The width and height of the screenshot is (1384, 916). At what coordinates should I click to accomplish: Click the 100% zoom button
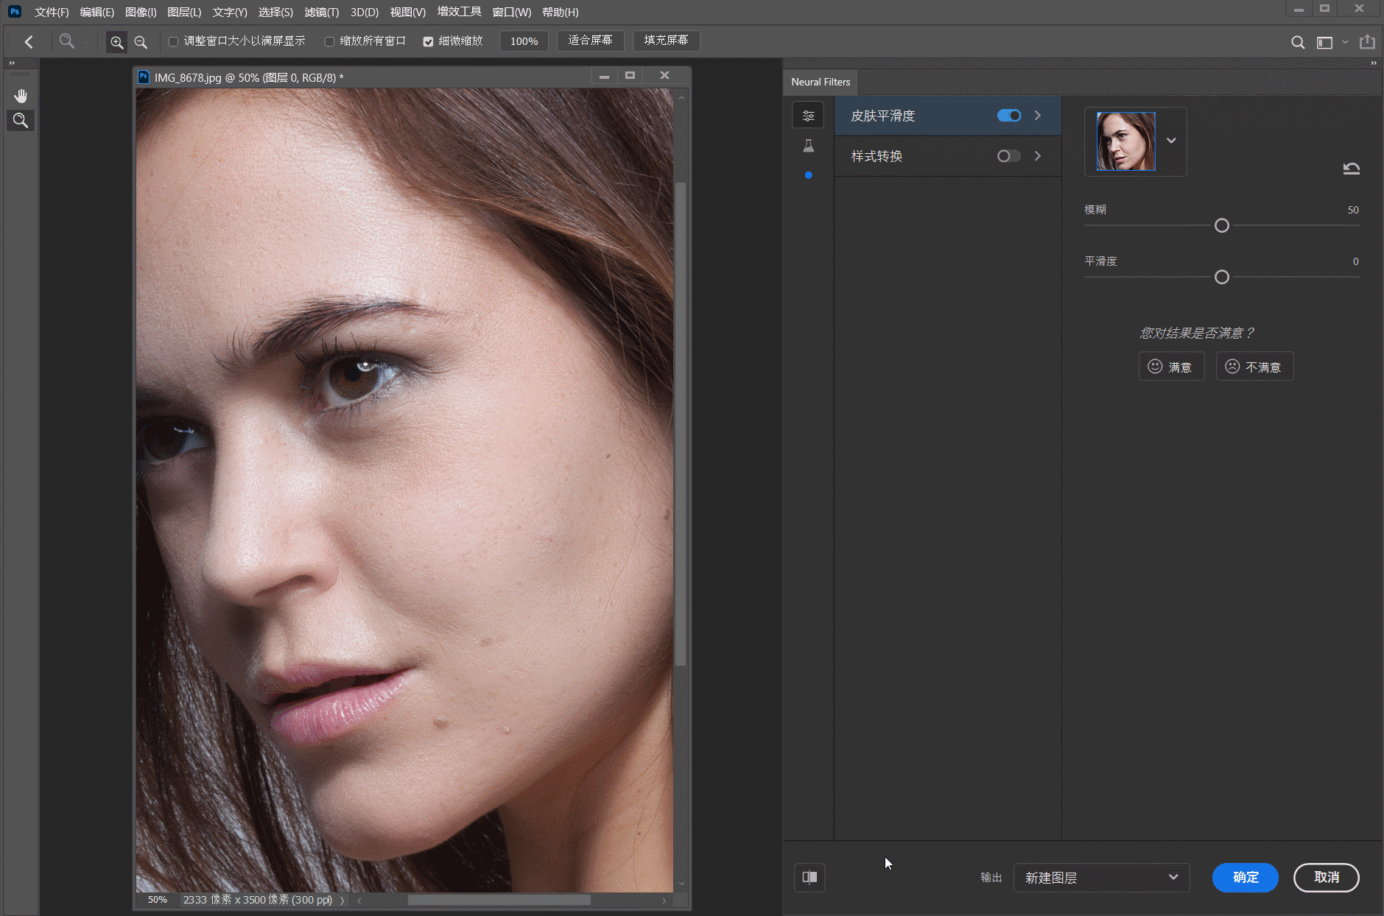[524, 41]
